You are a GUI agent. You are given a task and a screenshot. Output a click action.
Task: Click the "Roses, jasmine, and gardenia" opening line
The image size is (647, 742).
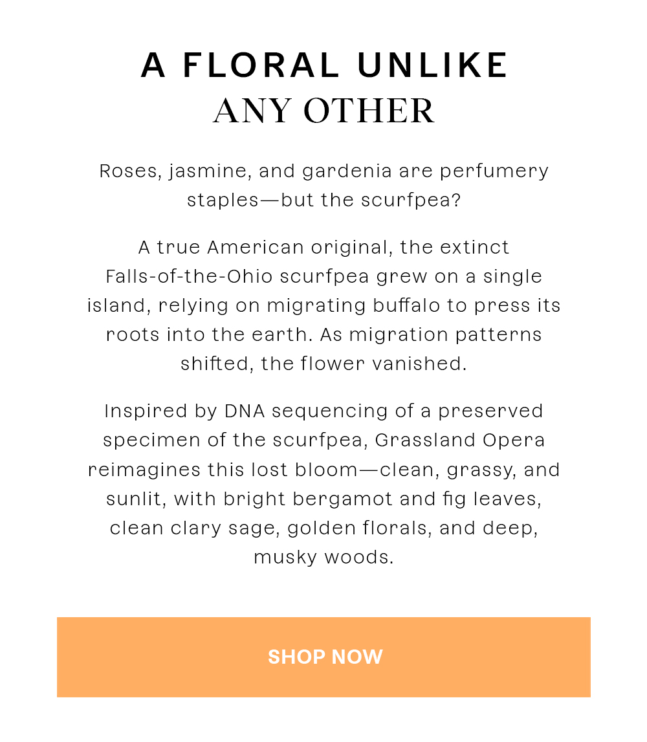[x=246, y=171]
